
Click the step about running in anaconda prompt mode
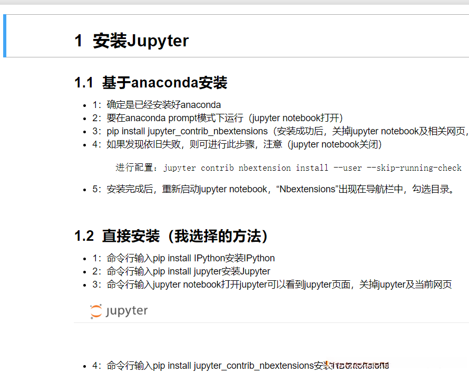tap(218, 118)
